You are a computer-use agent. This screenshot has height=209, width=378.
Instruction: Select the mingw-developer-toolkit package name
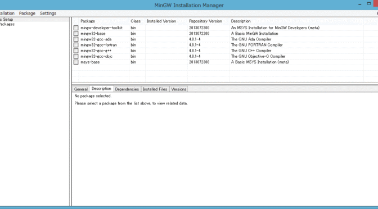101,28
